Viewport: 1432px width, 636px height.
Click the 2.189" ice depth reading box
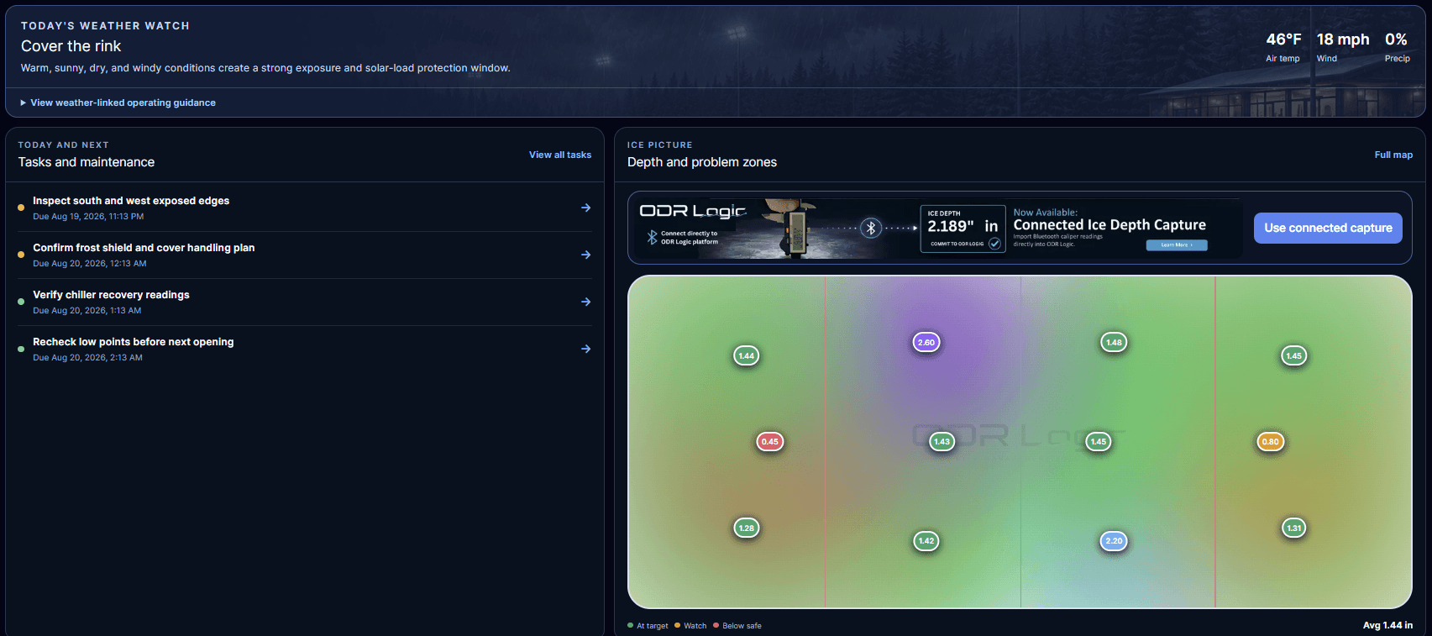pyautogui.click(x=963, y=229)
